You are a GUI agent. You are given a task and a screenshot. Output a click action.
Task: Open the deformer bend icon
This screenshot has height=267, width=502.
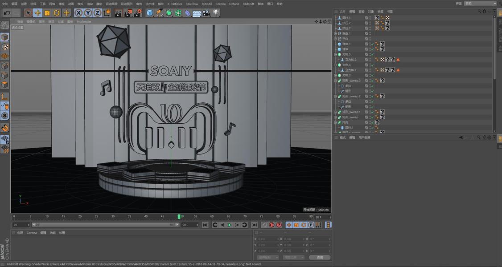click(188, 13)
